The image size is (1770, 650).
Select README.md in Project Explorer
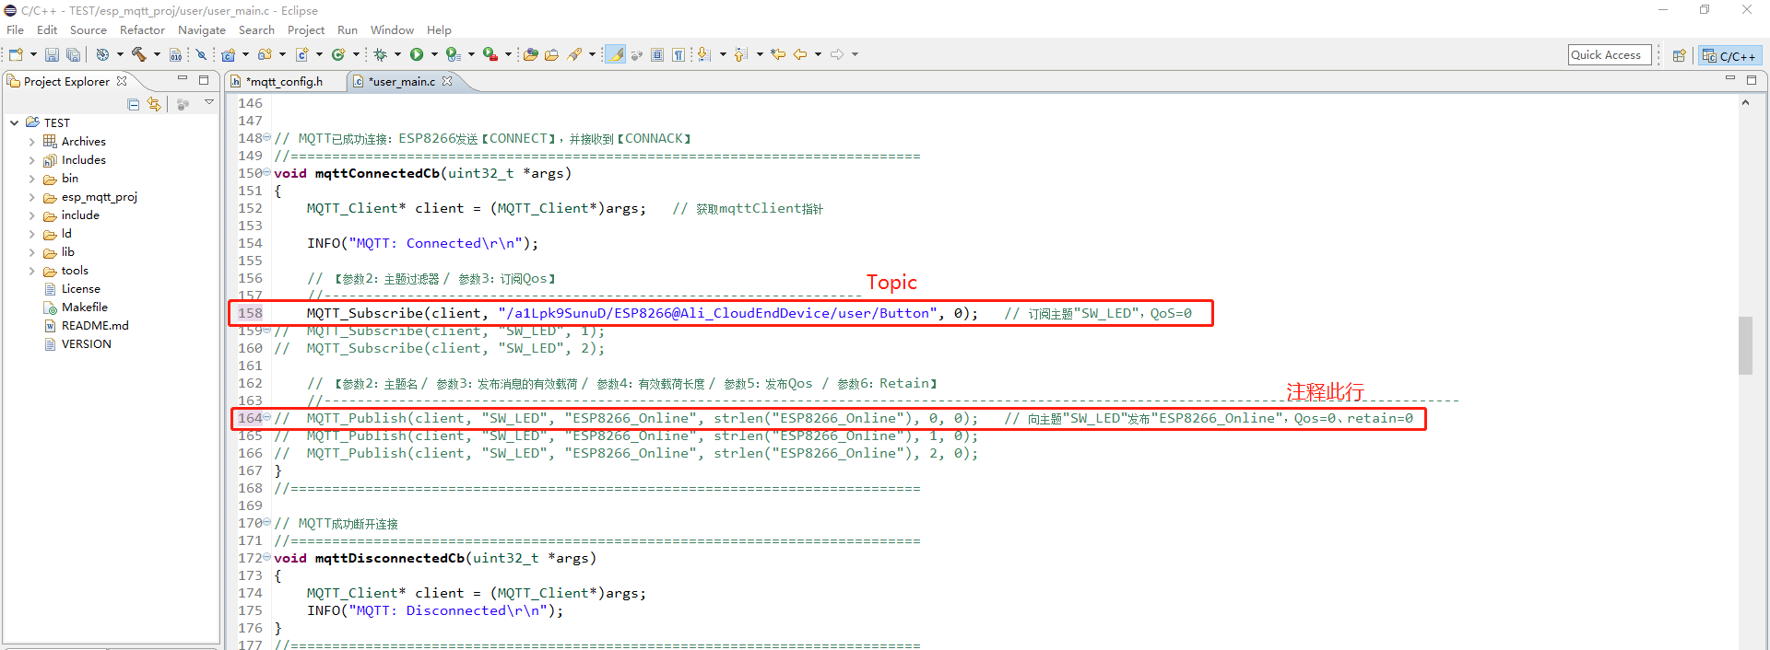(95, 326)
